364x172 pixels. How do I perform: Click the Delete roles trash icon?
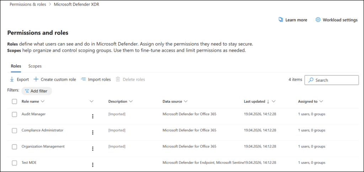click(118, 80)
